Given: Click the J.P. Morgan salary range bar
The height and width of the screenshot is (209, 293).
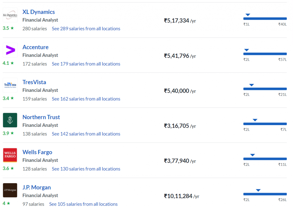Looking at the screenshot, I should tap(265, 194).
